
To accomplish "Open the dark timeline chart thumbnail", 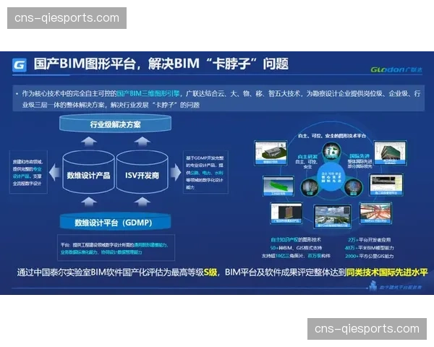I will (x=386, y=184).
